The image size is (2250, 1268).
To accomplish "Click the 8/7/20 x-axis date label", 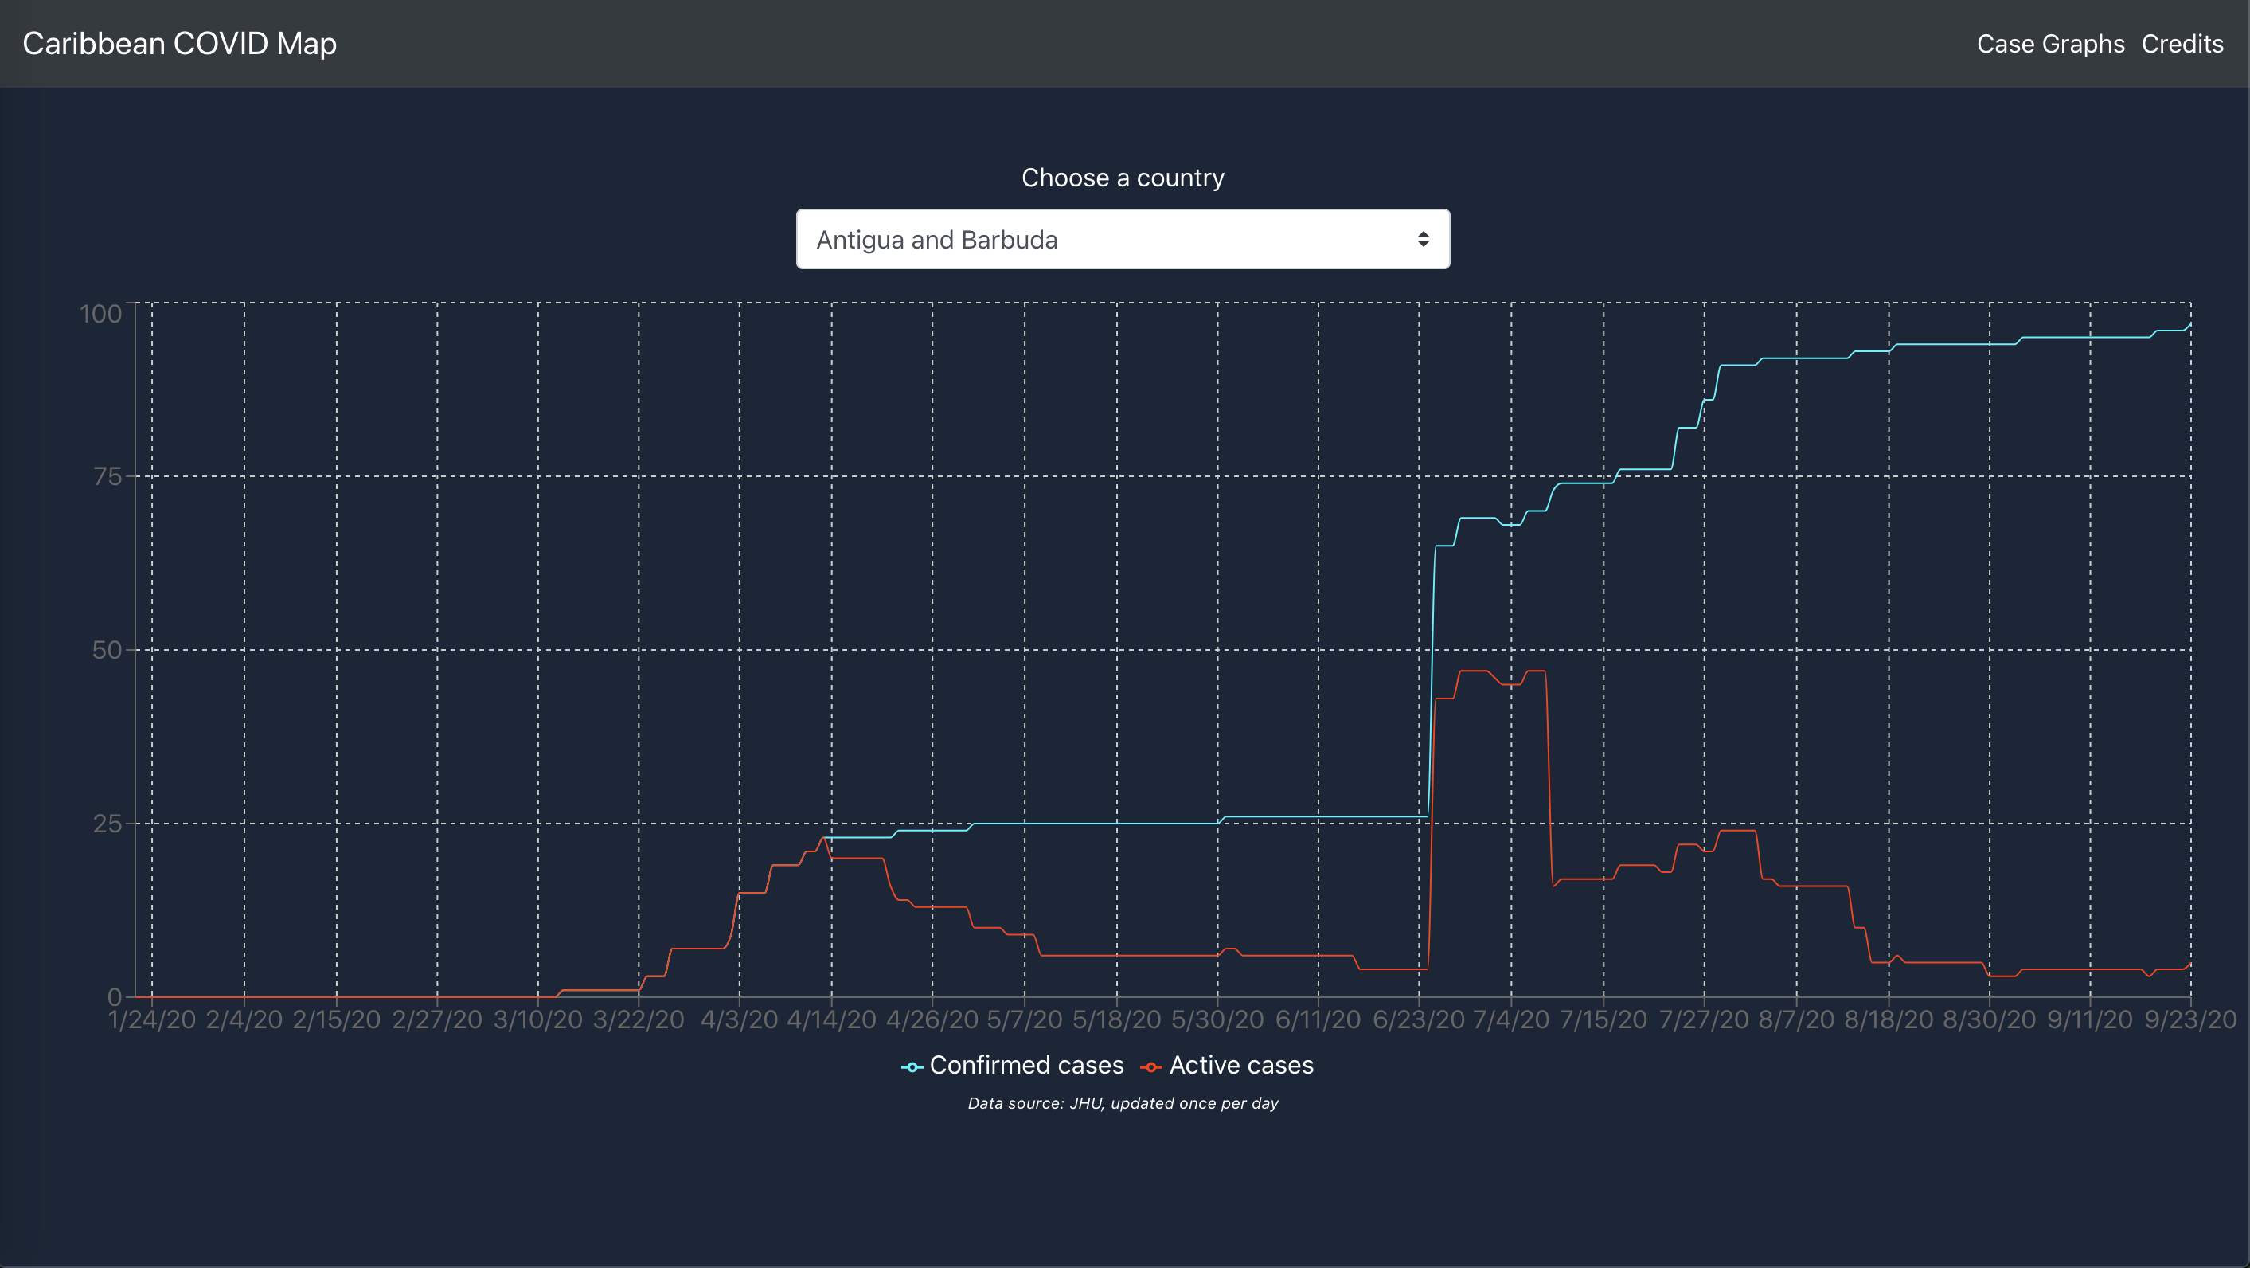I will click(x=1797, y=1019).
